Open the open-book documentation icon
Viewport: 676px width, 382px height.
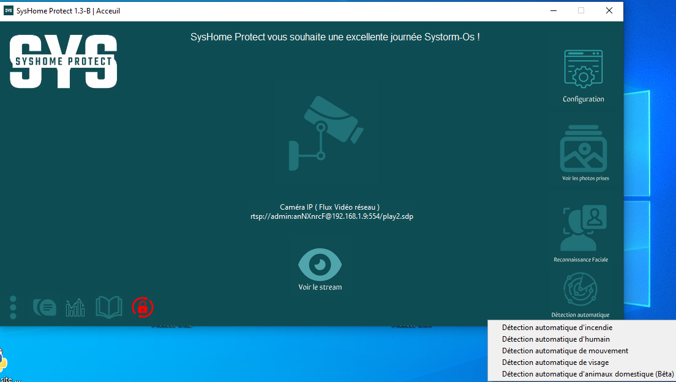tap(108, 307)
